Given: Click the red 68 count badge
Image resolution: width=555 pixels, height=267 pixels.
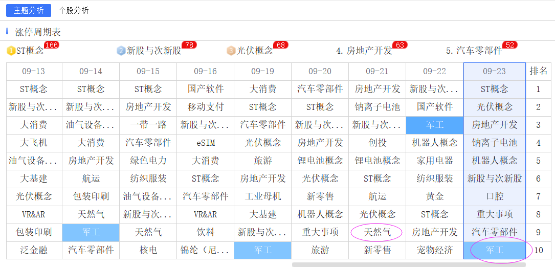Looking at the screenshot, I should click(281, 45).
